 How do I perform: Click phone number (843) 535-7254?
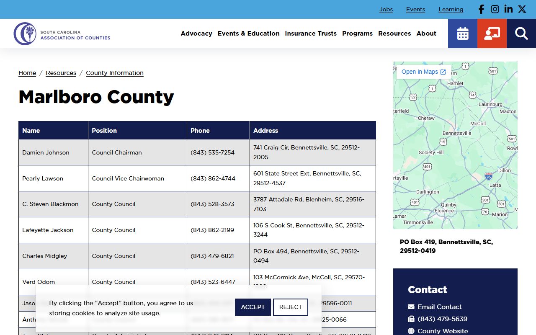pos(212,152)
